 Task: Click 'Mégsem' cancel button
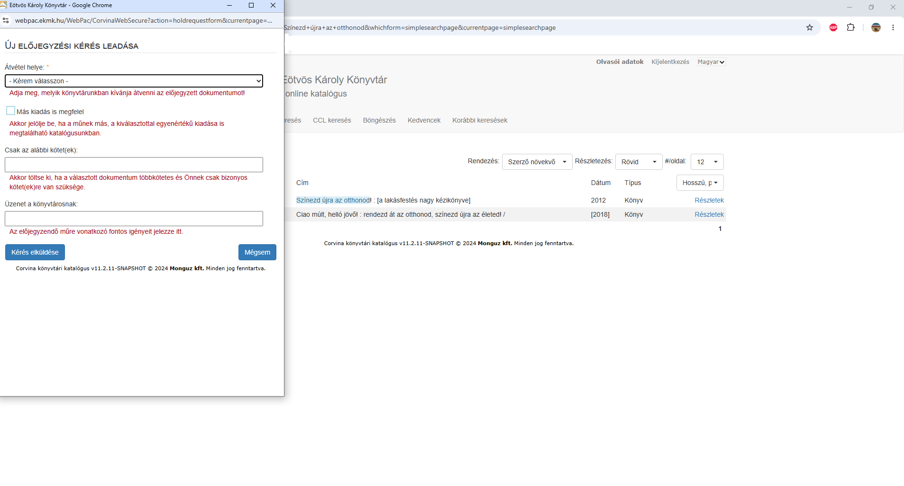257,252
